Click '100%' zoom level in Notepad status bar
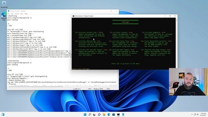Image resolution: width=208 pixels, height=117 pixels. pos(90,89)
